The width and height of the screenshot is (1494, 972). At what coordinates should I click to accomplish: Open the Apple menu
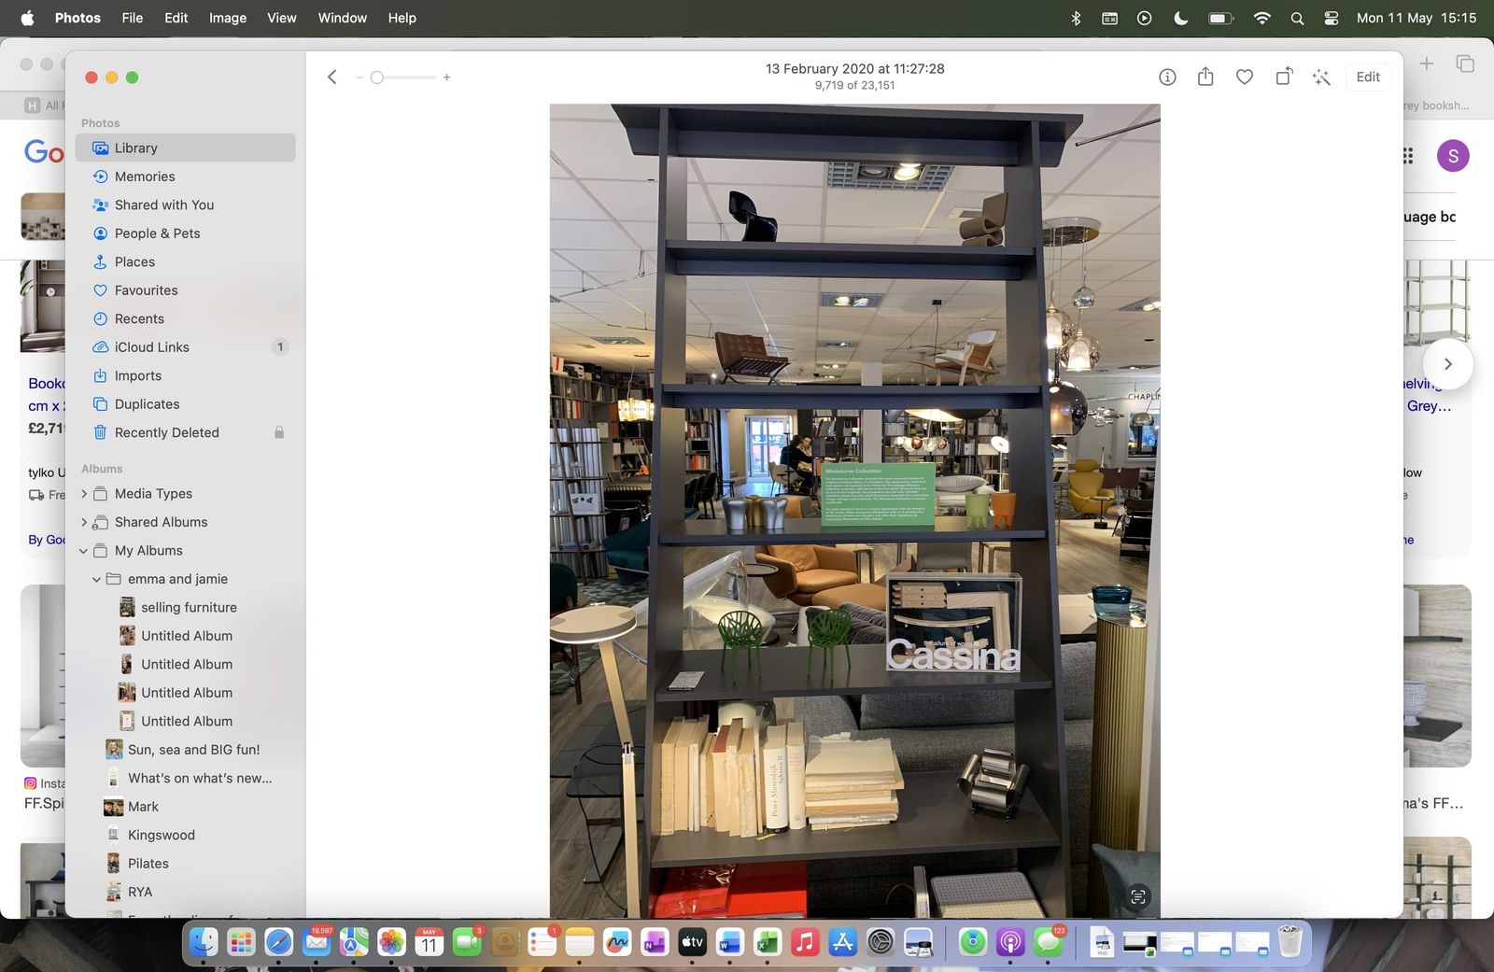pyautogui.click(x=27, y=18)
